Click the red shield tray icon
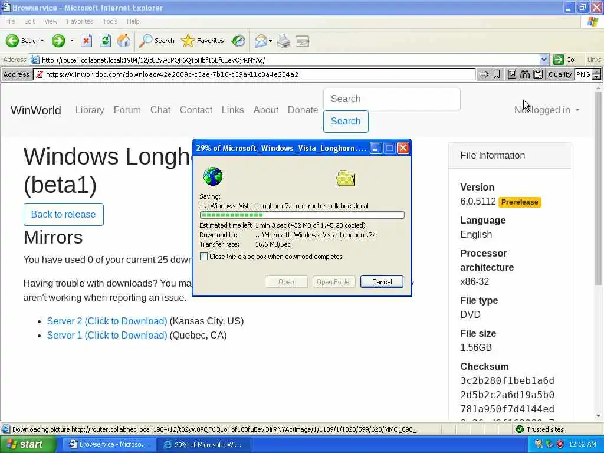 pyautogui.click(x=560, y=445)
